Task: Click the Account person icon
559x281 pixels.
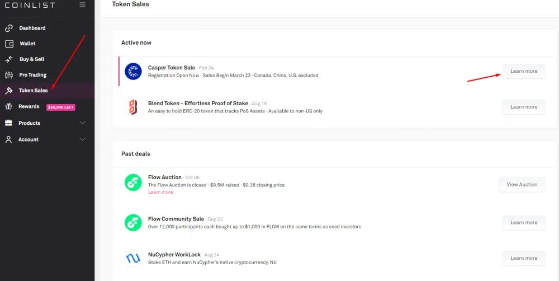Action: (8, 139)
